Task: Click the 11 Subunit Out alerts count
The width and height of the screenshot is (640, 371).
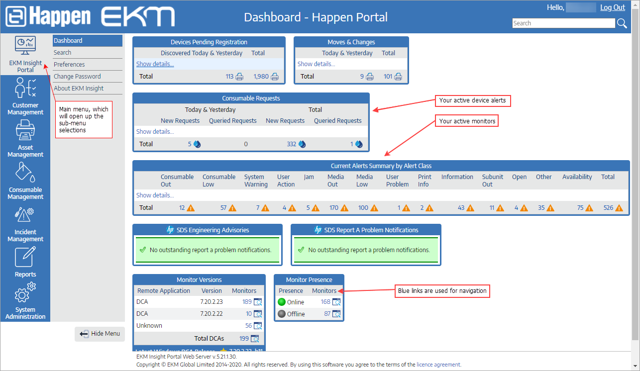Action: coord(492,208)
